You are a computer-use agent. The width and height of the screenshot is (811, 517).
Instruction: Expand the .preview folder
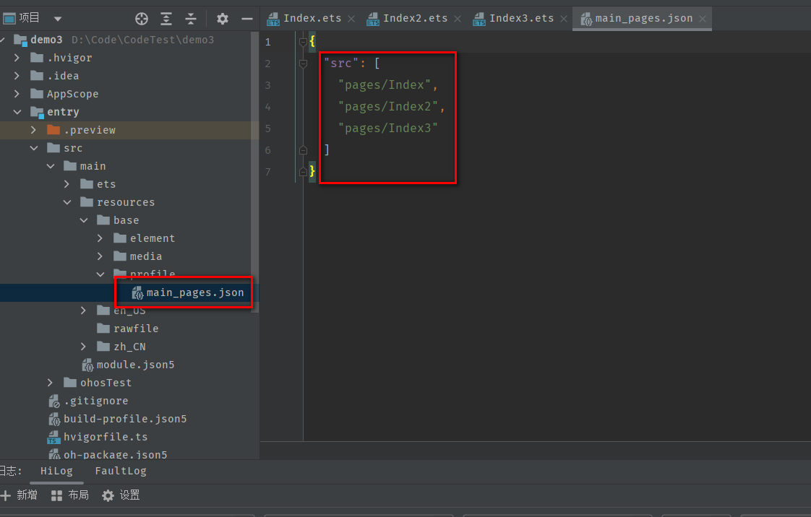coord(34,130)
